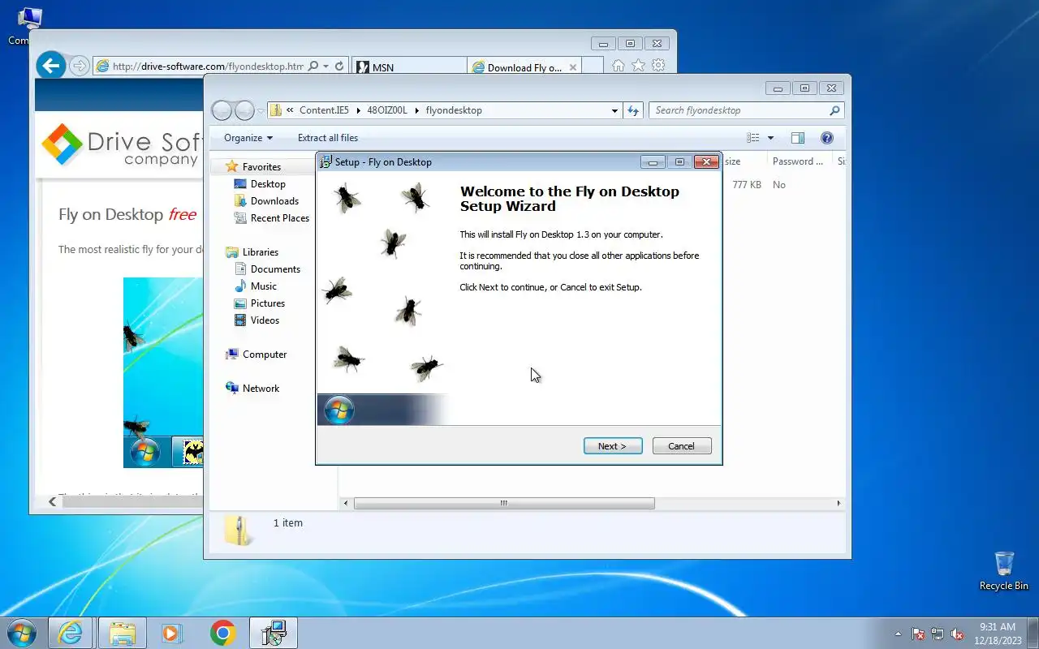Viewport: 1039px width, 649px height.
Task: Click the Action Center flag icon
Action: click(x=918, y=634)
